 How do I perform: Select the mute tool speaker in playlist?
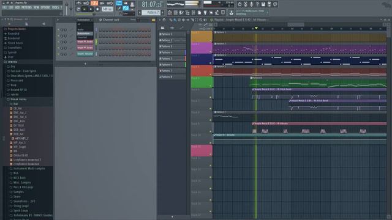tap(184, 20)
